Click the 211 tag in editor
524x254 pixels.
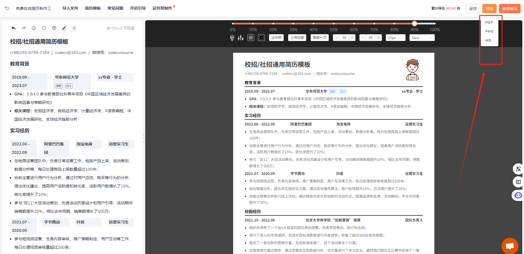tap(69, 86)
